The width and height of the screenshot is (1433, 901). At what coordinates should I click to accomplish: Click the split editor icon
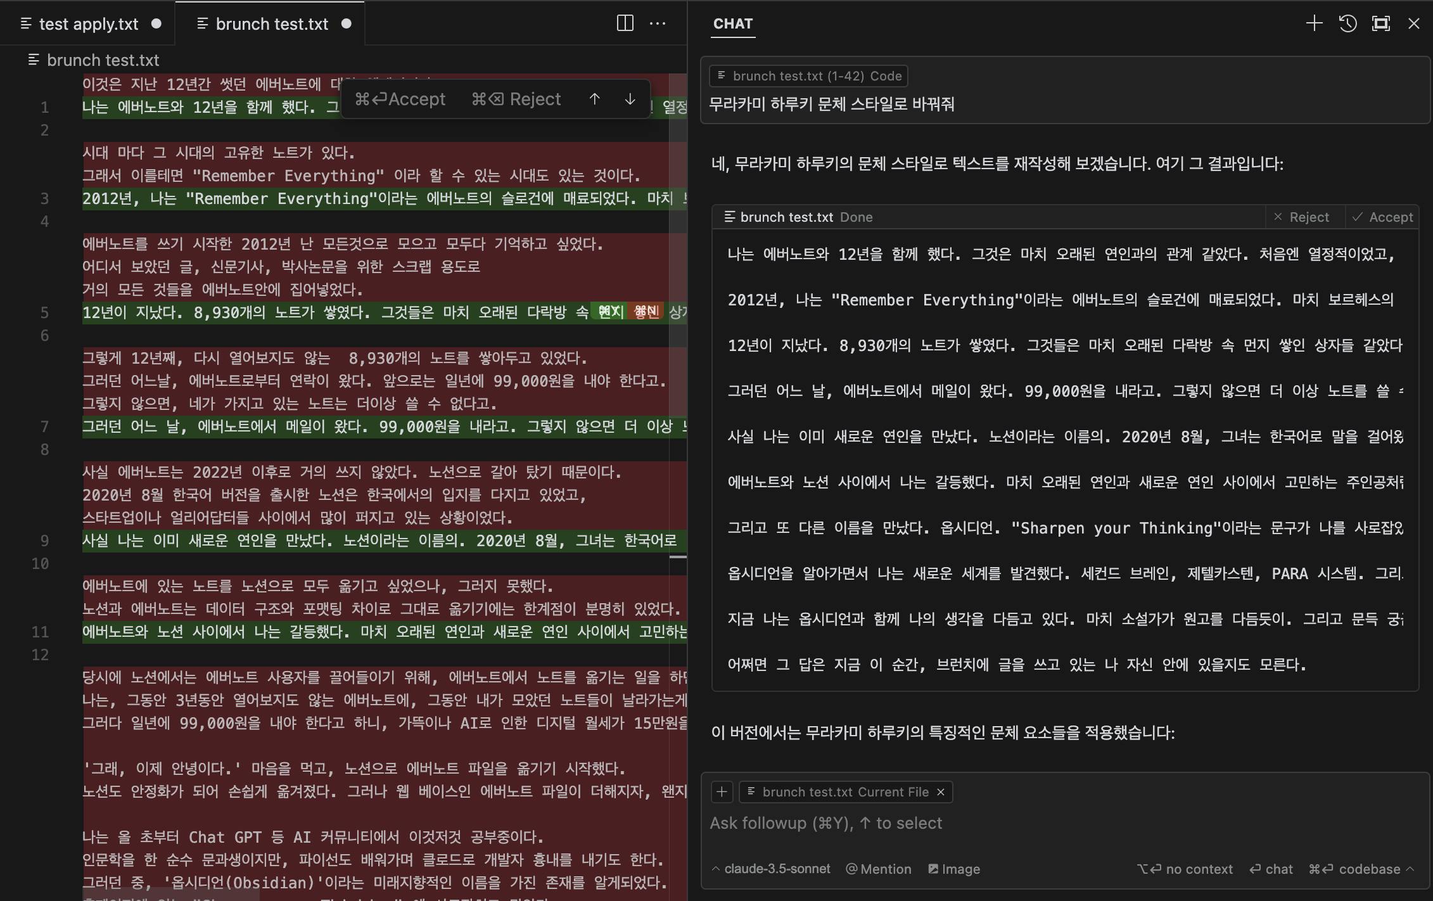pos(625,23)
